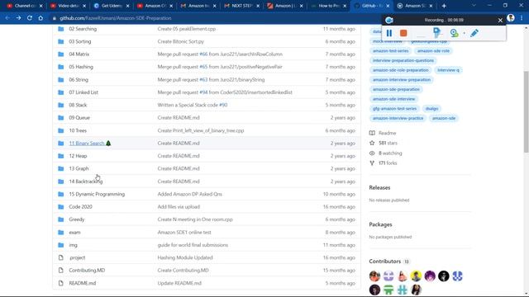Click the folder icon beside Code 2020
Viewport: 529px width, 297px height.
[x=60, y=207]
